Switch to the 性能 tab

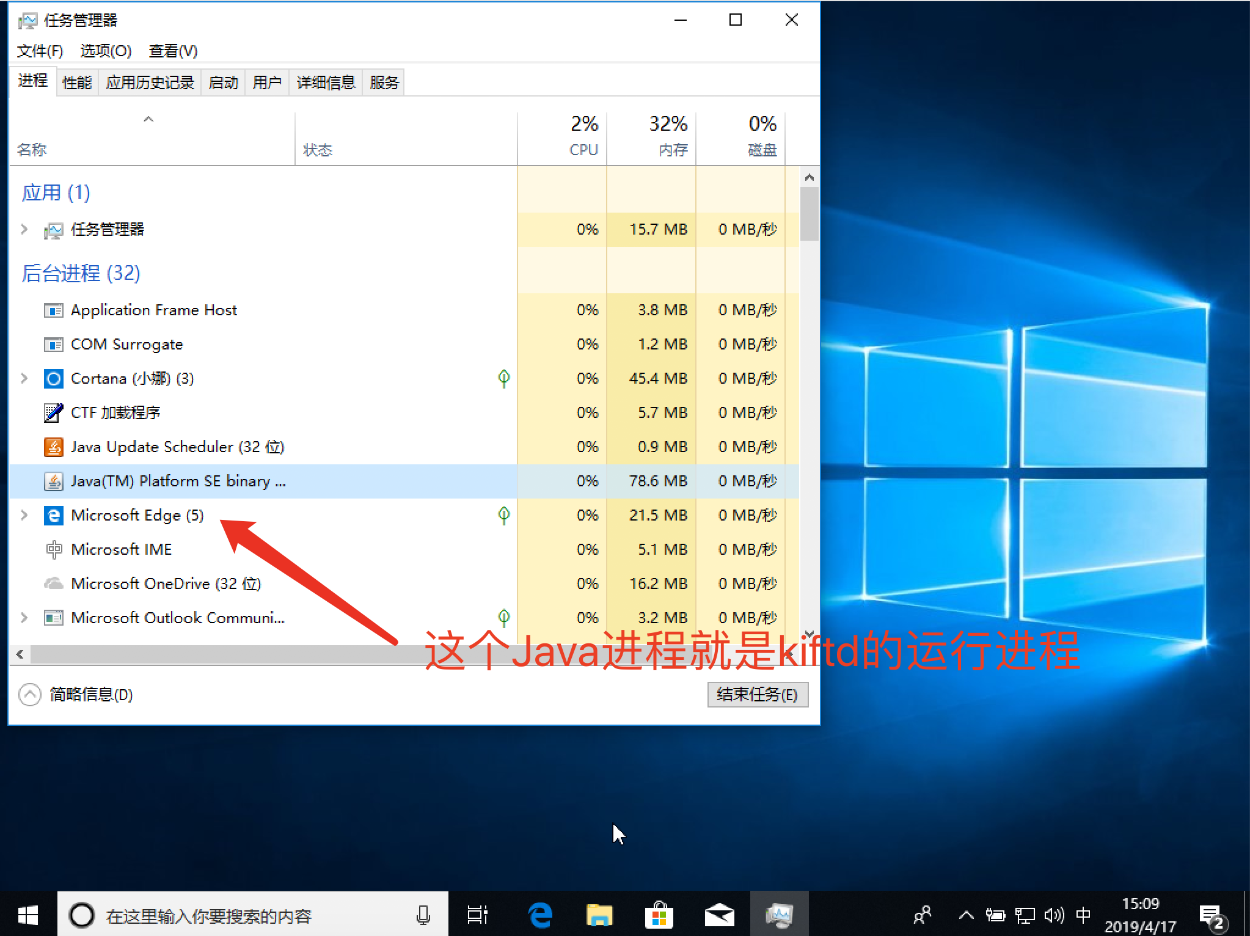(76, 82)
